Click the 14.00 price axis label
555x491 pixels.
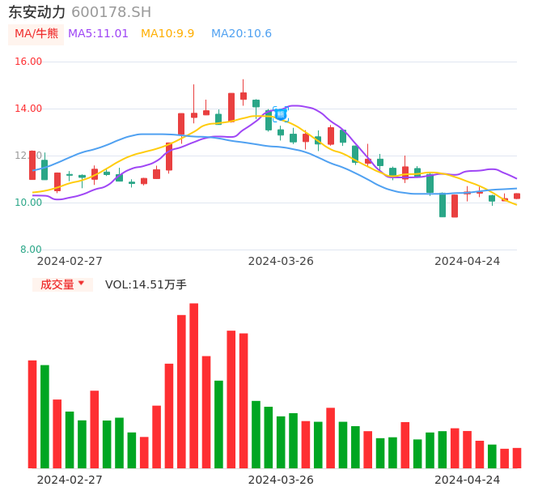[29, 109]
